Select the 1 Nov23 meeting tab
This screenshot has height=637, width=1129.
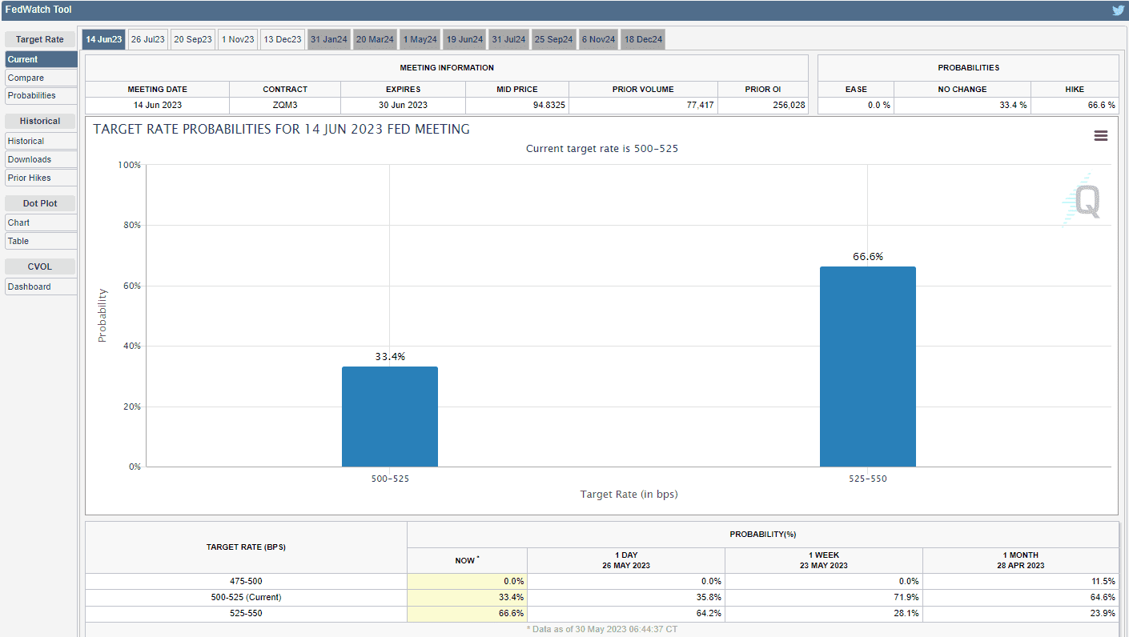tap(238, 40)
